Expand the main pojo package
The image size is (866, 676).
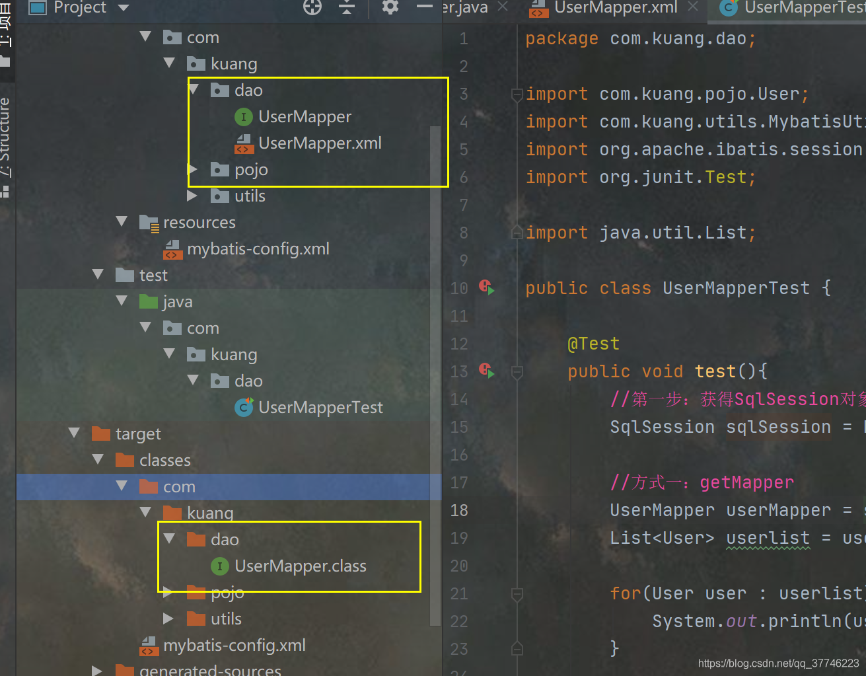[x=194, y=169]
